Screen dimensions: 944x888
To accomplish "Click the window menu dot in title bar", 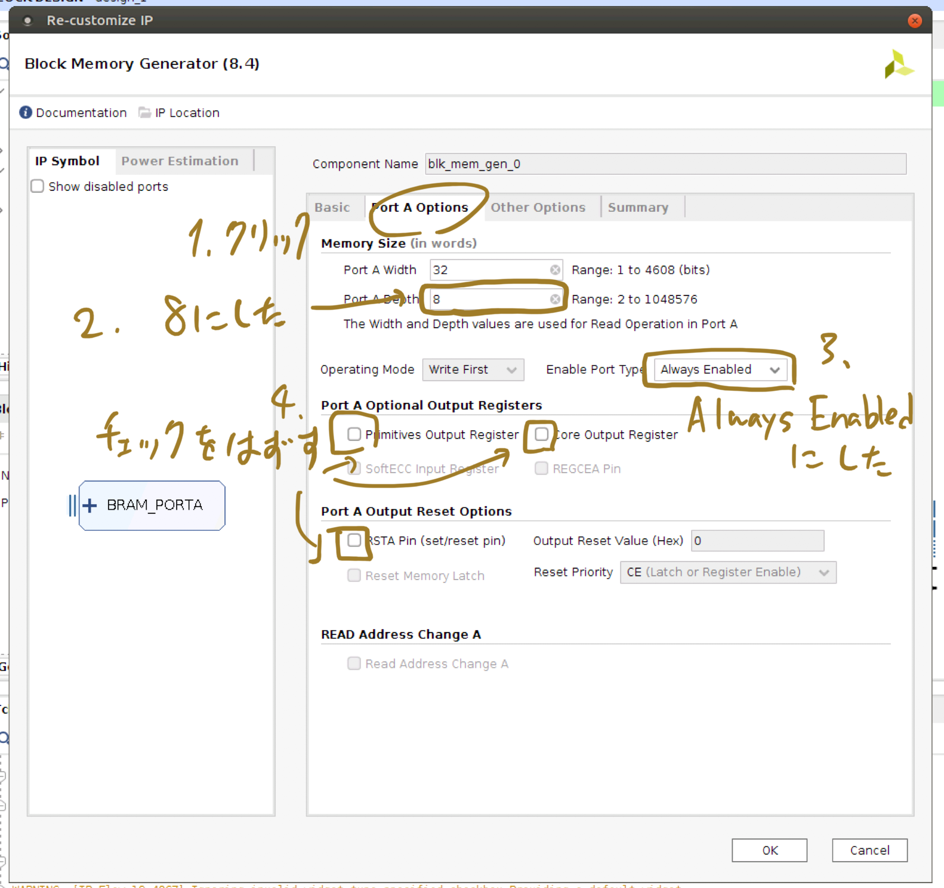I will click(27, 21).
